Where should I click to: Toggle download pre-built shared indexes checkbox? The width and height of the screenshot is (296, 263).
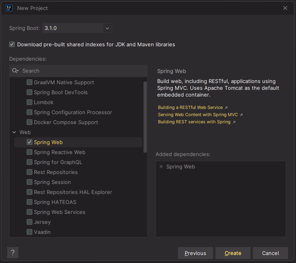point(12,44)
